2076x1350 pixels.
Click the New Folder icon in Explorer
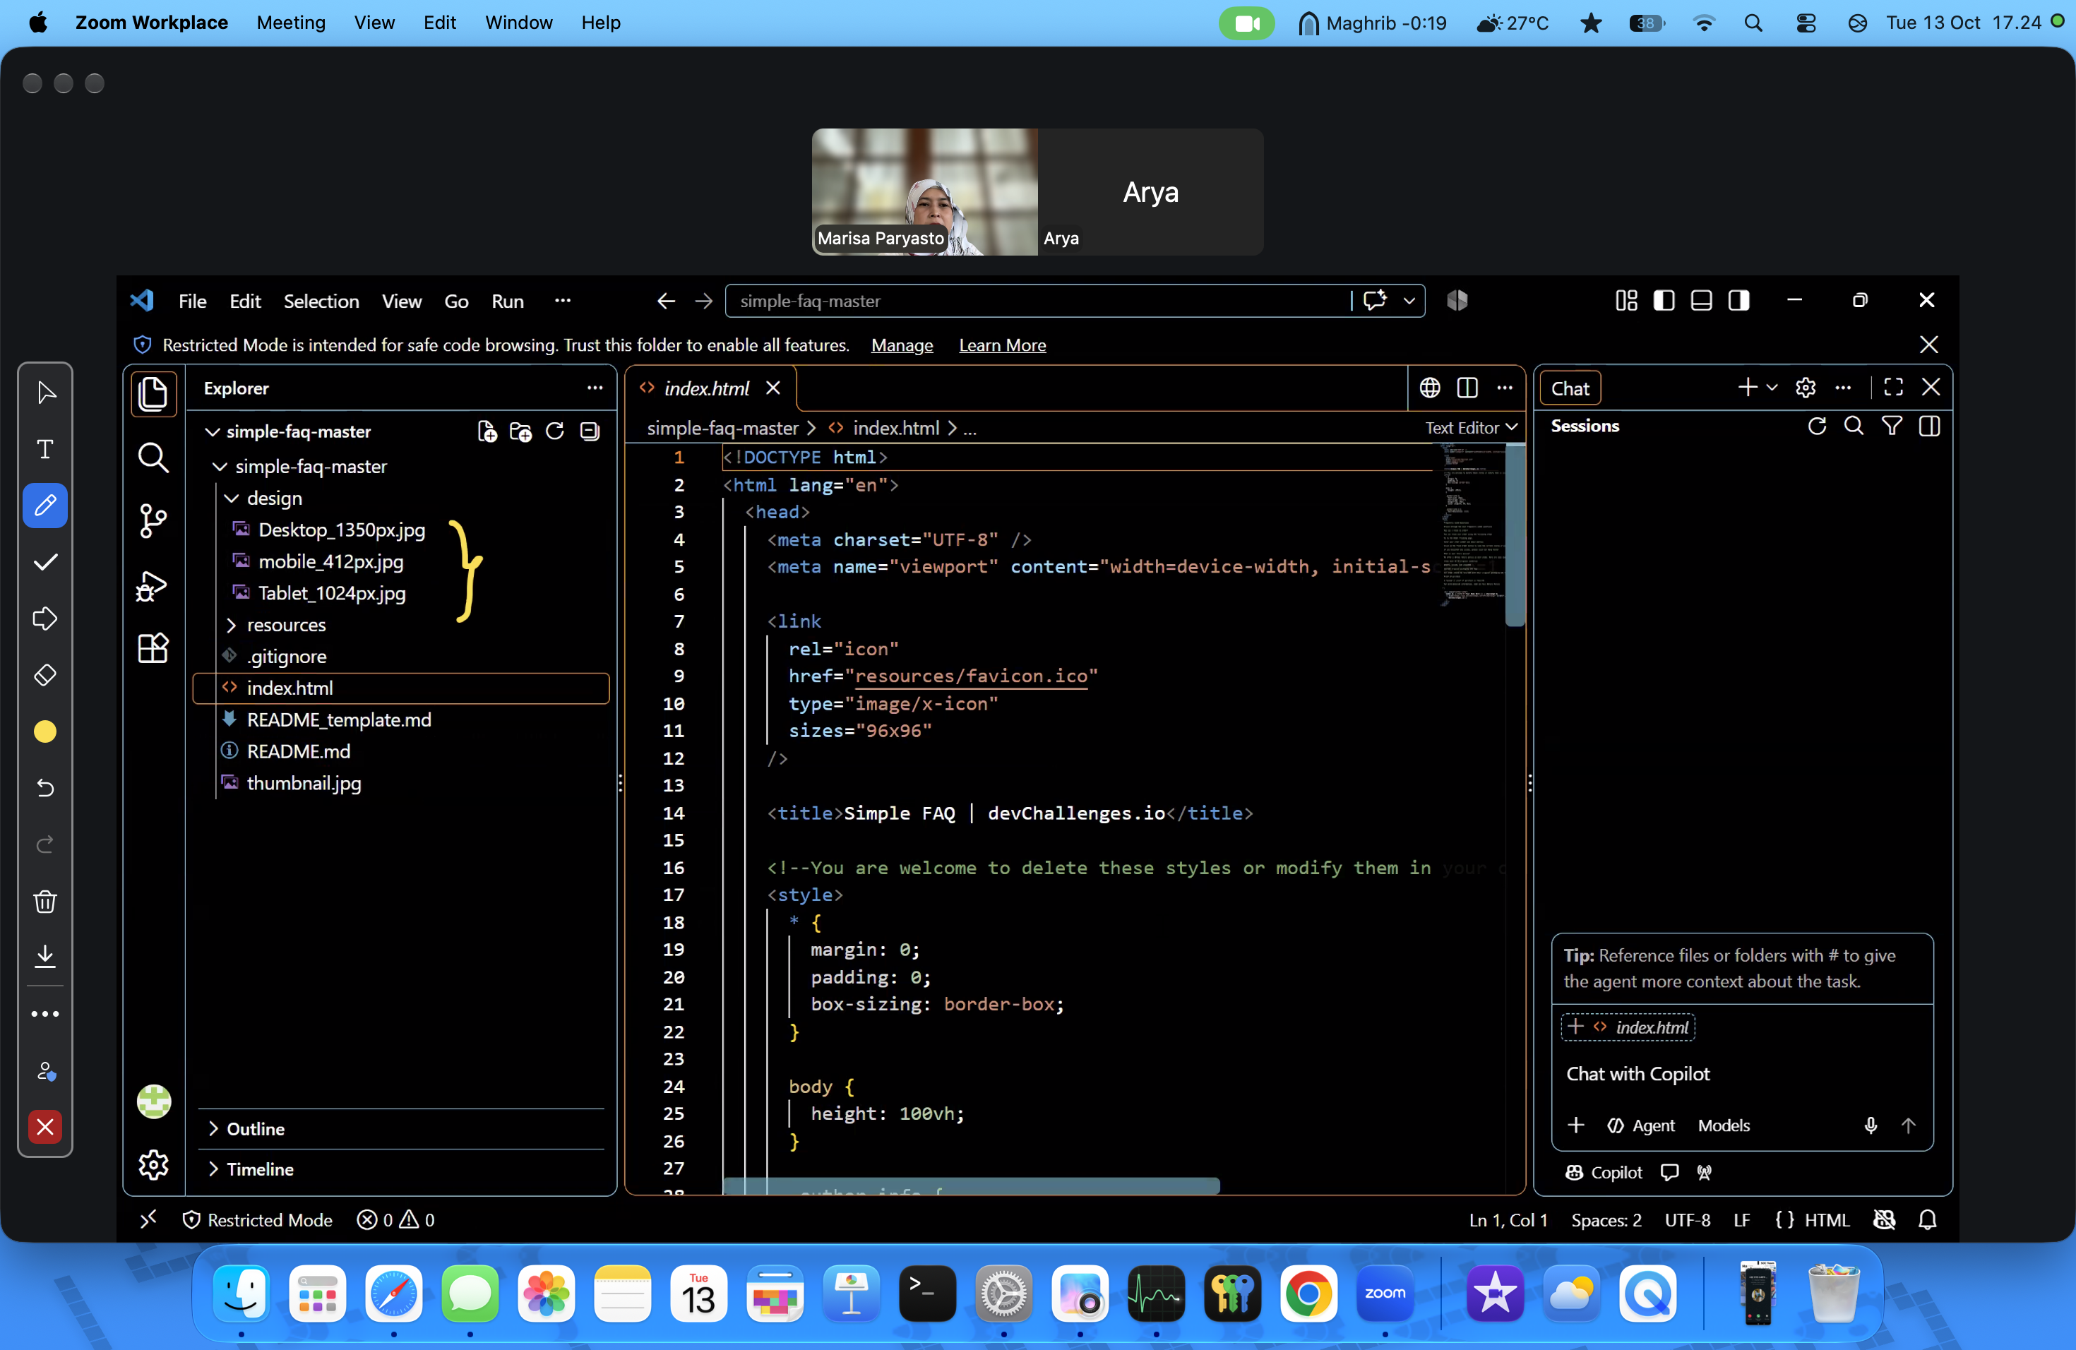pos(520,431)
